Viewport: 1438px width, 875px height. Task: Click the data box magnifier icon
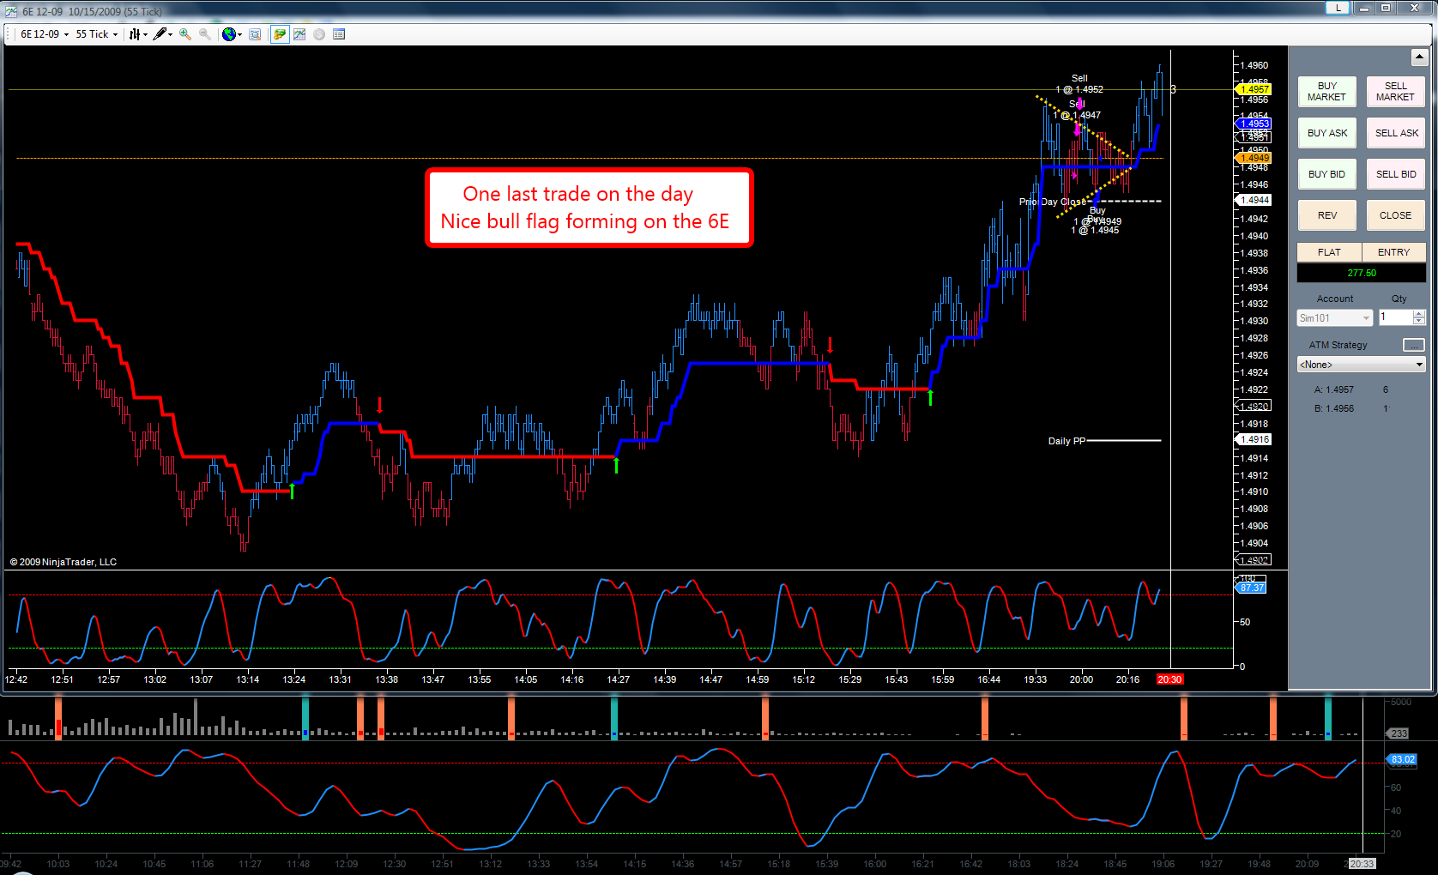coord(255,34)
